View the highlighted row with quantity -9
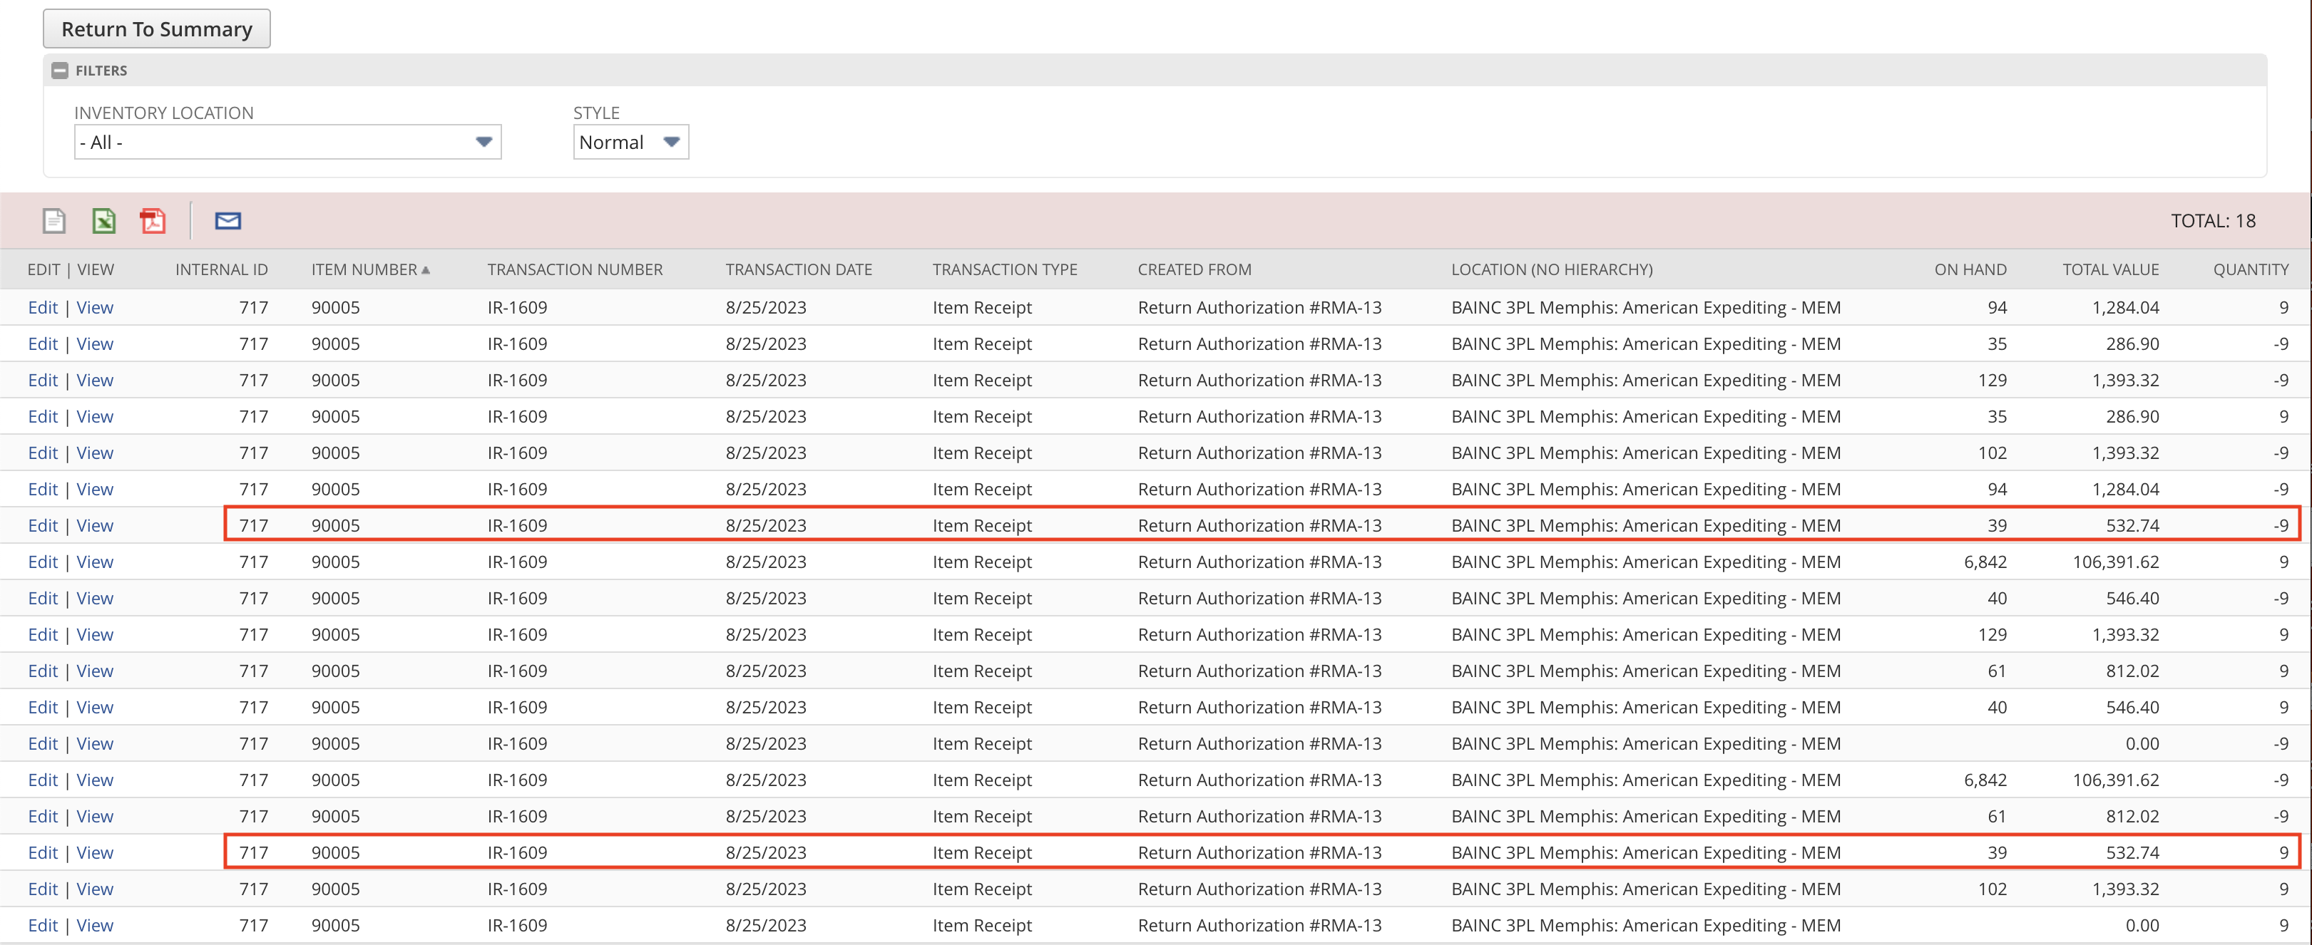The image size is (2312, 945). click(96, 525)
